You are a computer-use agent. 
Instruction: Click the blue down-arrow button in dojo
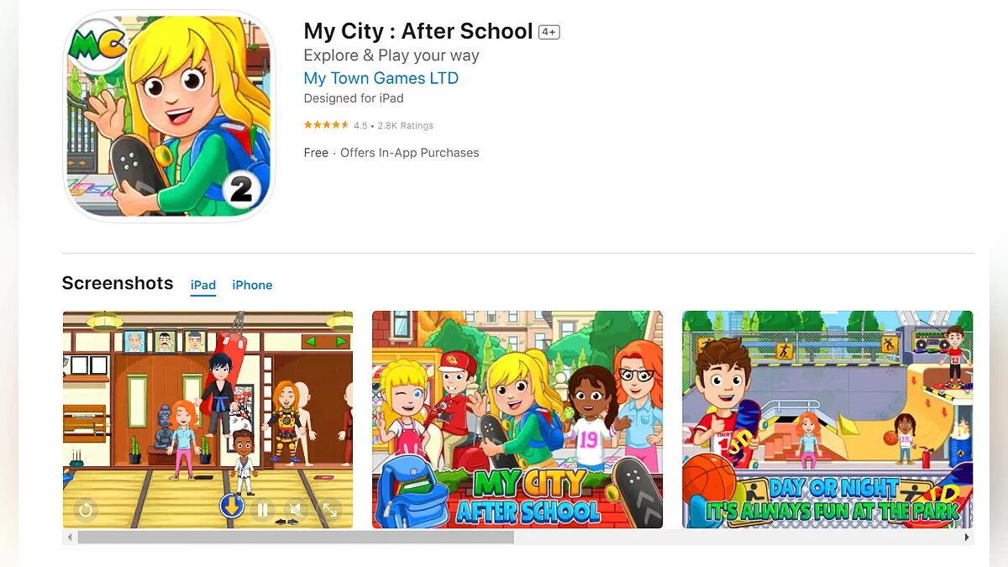[232, 506]
